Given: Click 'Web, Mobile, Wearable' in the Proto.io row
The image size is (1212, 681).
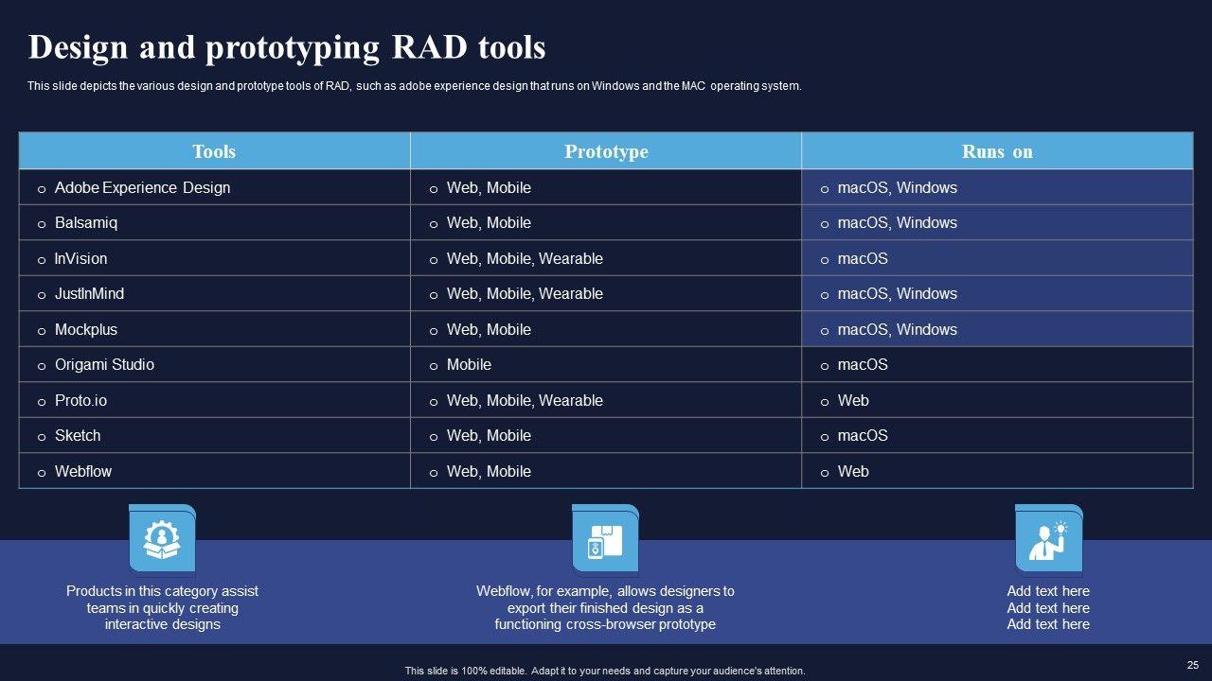Looking at the screenshot, I should tap(525, 400).
